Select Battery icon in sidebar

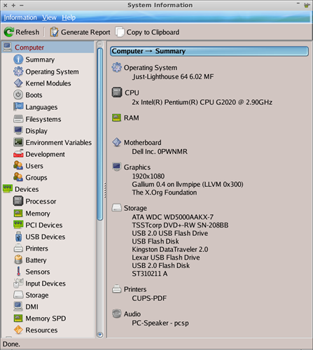pyautogui.click(x=18, y=260)
